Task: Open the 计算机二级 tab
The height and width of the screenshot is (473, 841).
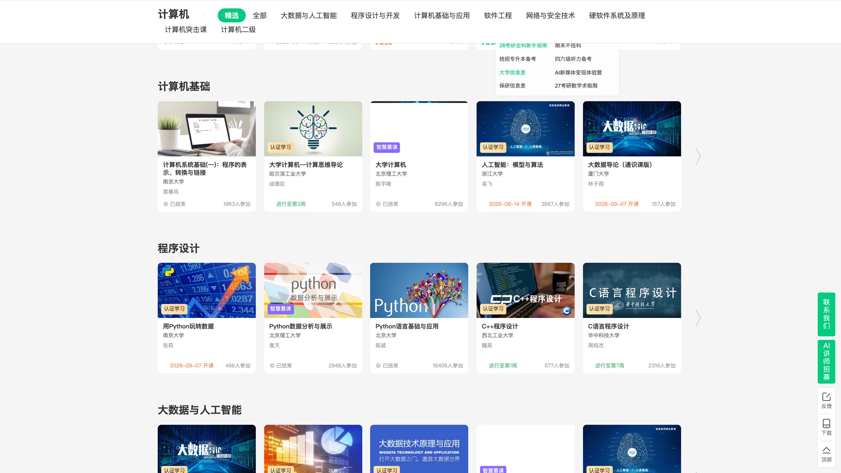Action: 238,30
